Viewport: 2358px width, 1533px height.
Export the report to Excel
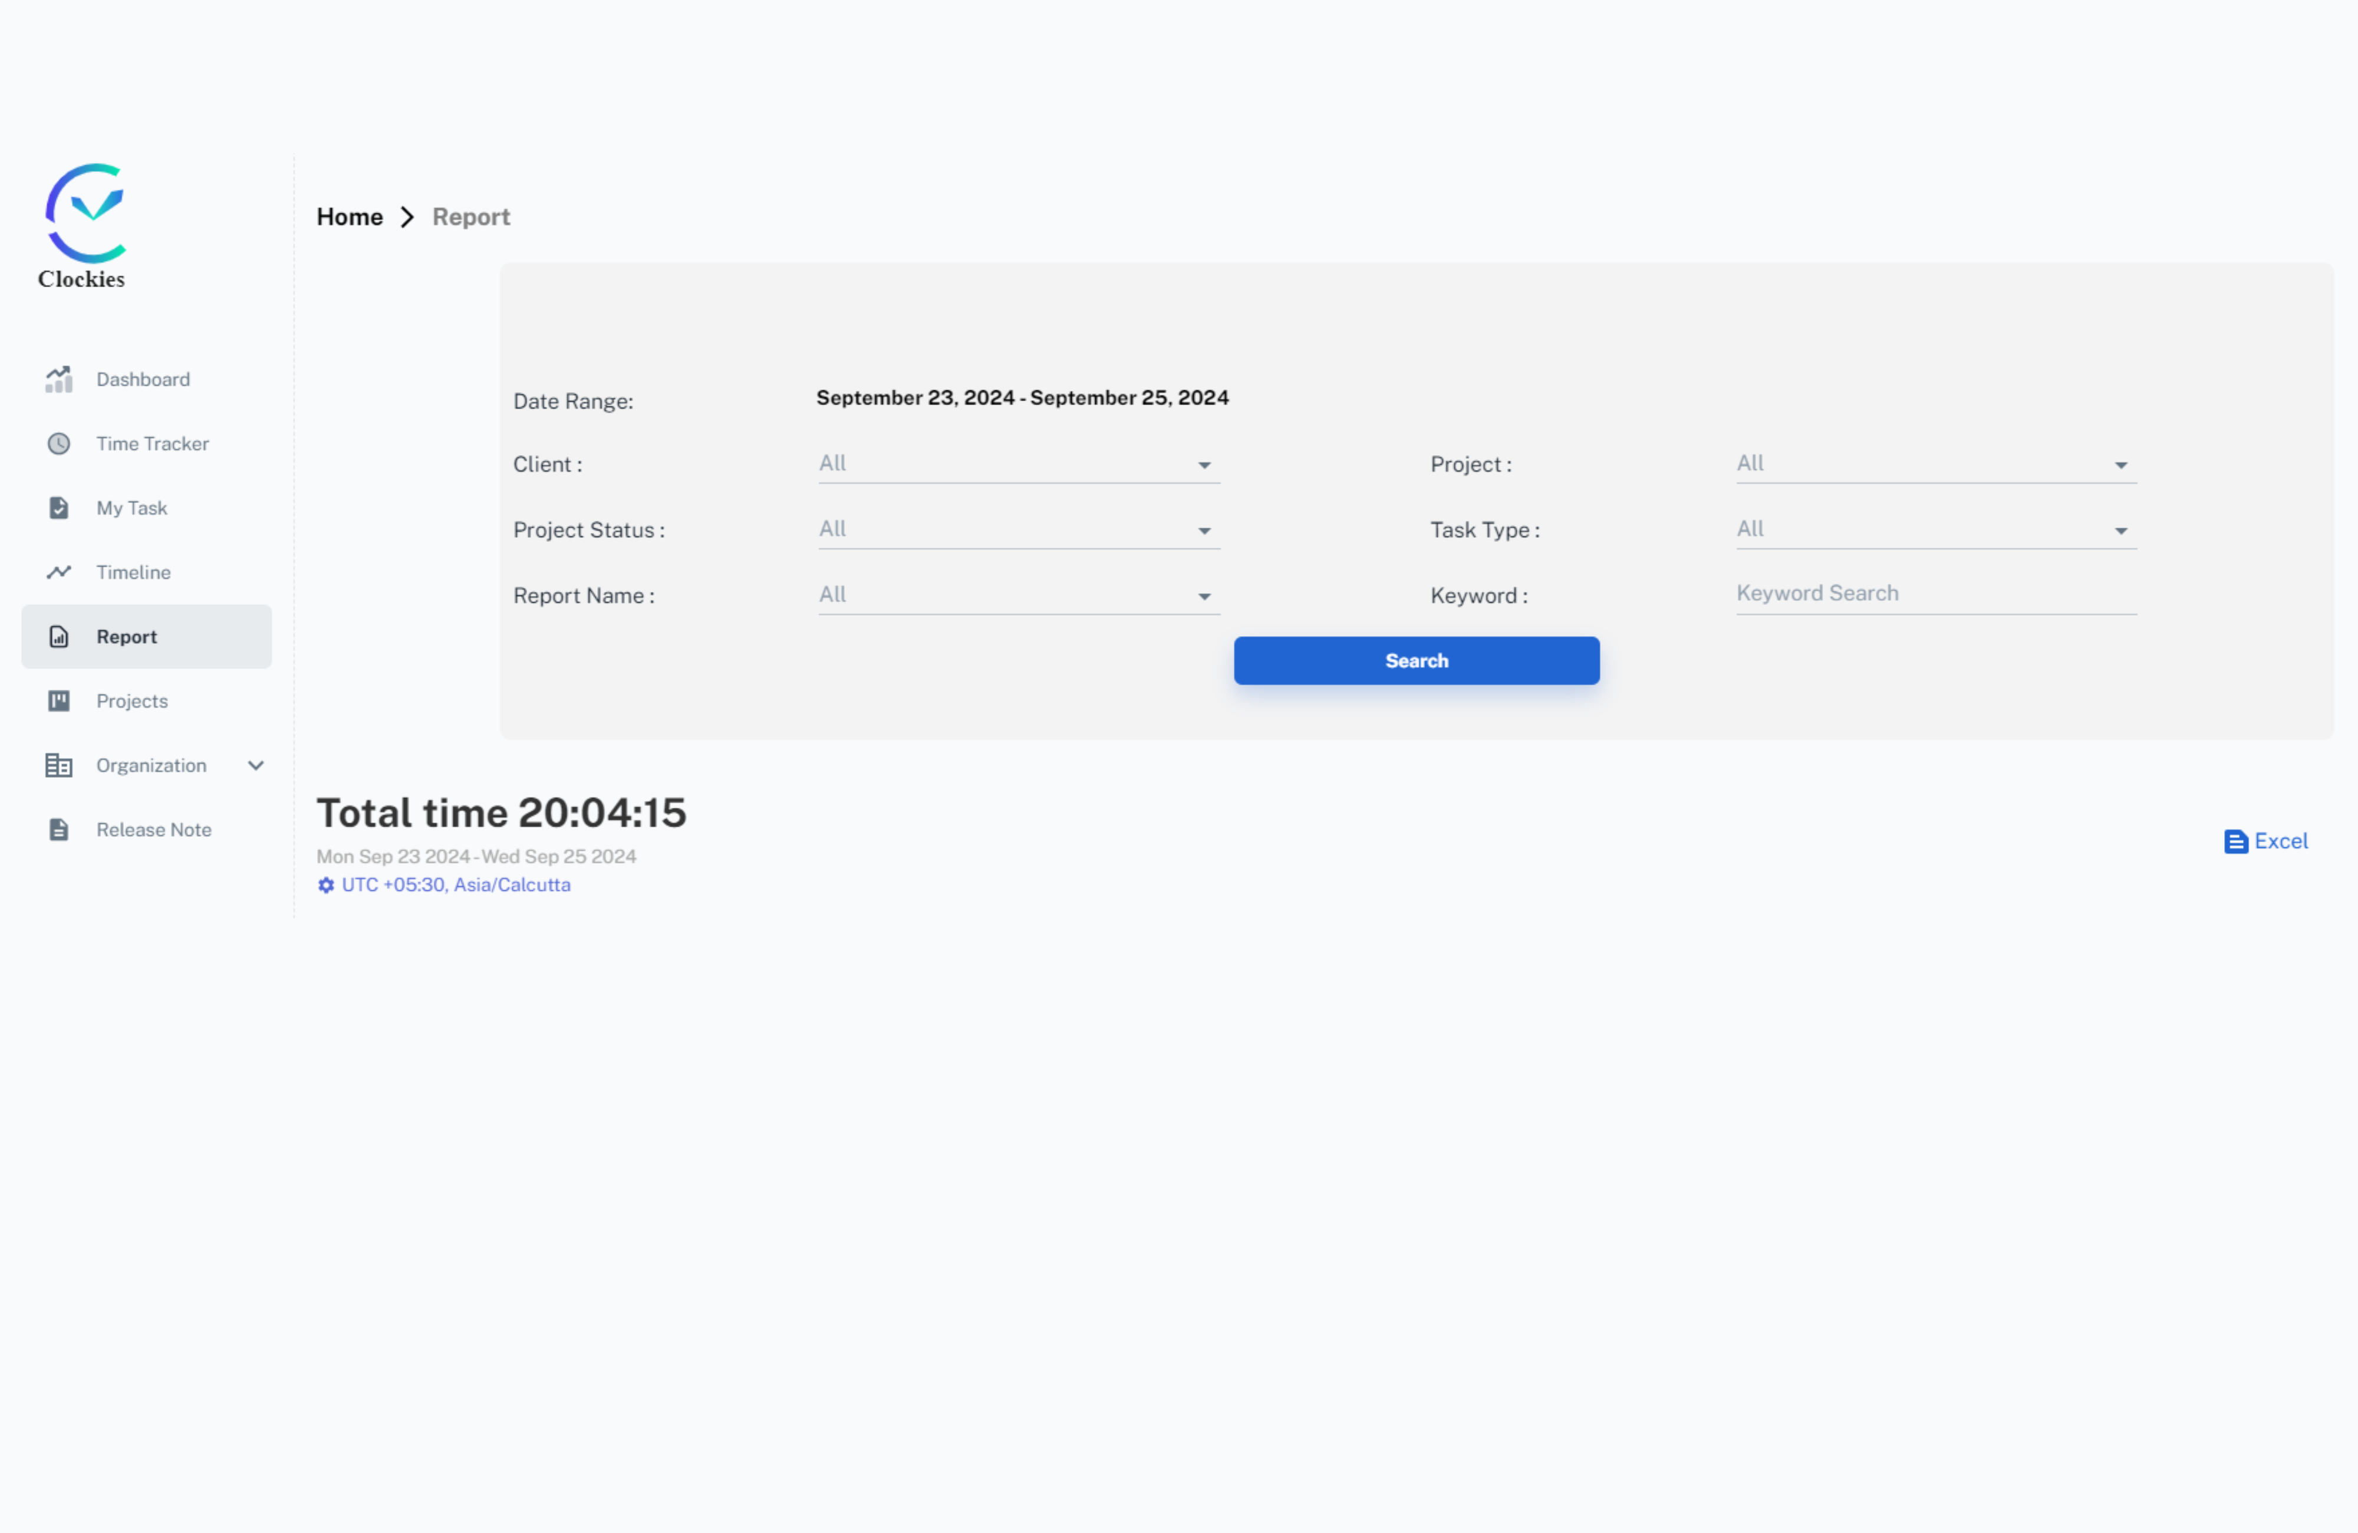point(2266,843)
